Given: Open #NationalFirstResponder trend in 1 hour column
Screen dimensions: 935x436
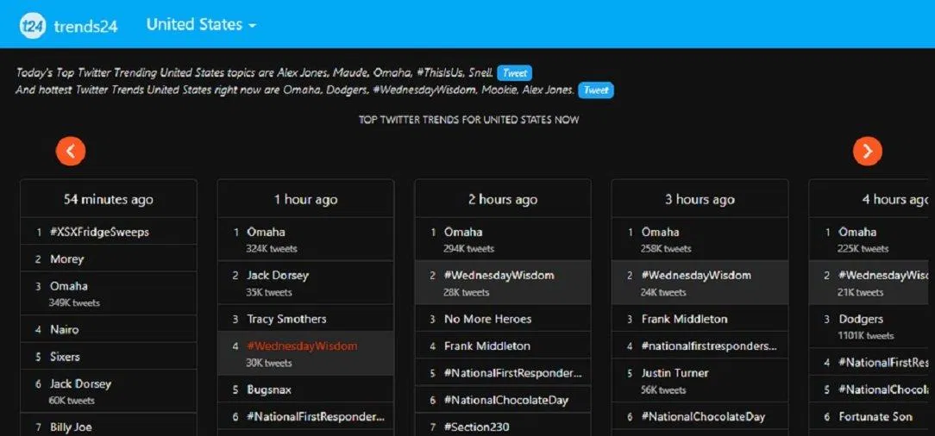Looking at the screenshot, I should (x=316, y=416).
